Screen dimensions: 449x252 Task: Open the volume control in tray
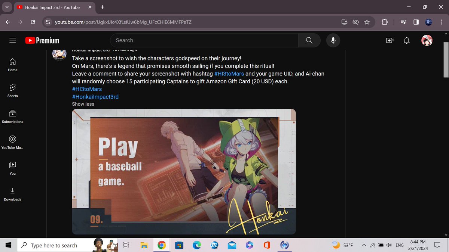click(x=389, y=245)
